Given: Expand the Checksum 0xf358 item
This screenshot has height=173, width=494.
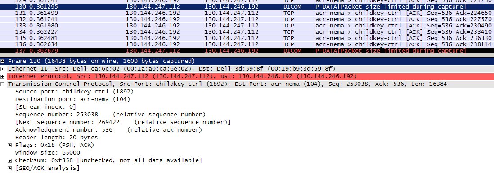Looking at the screenshot, I should (x=10, y=160).
